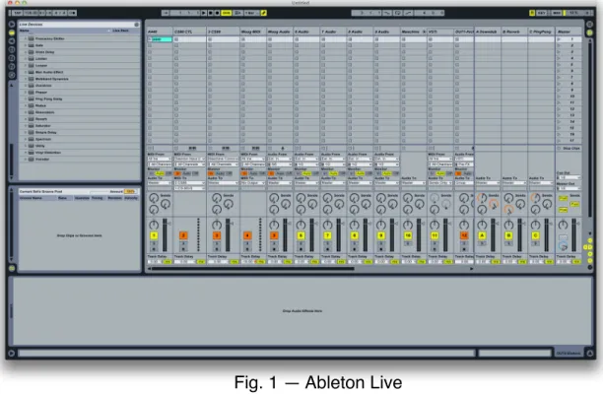Image resolution: width=603 pixels, height=395 pixels.
Task: Select the Master track header
Action: 569,32
